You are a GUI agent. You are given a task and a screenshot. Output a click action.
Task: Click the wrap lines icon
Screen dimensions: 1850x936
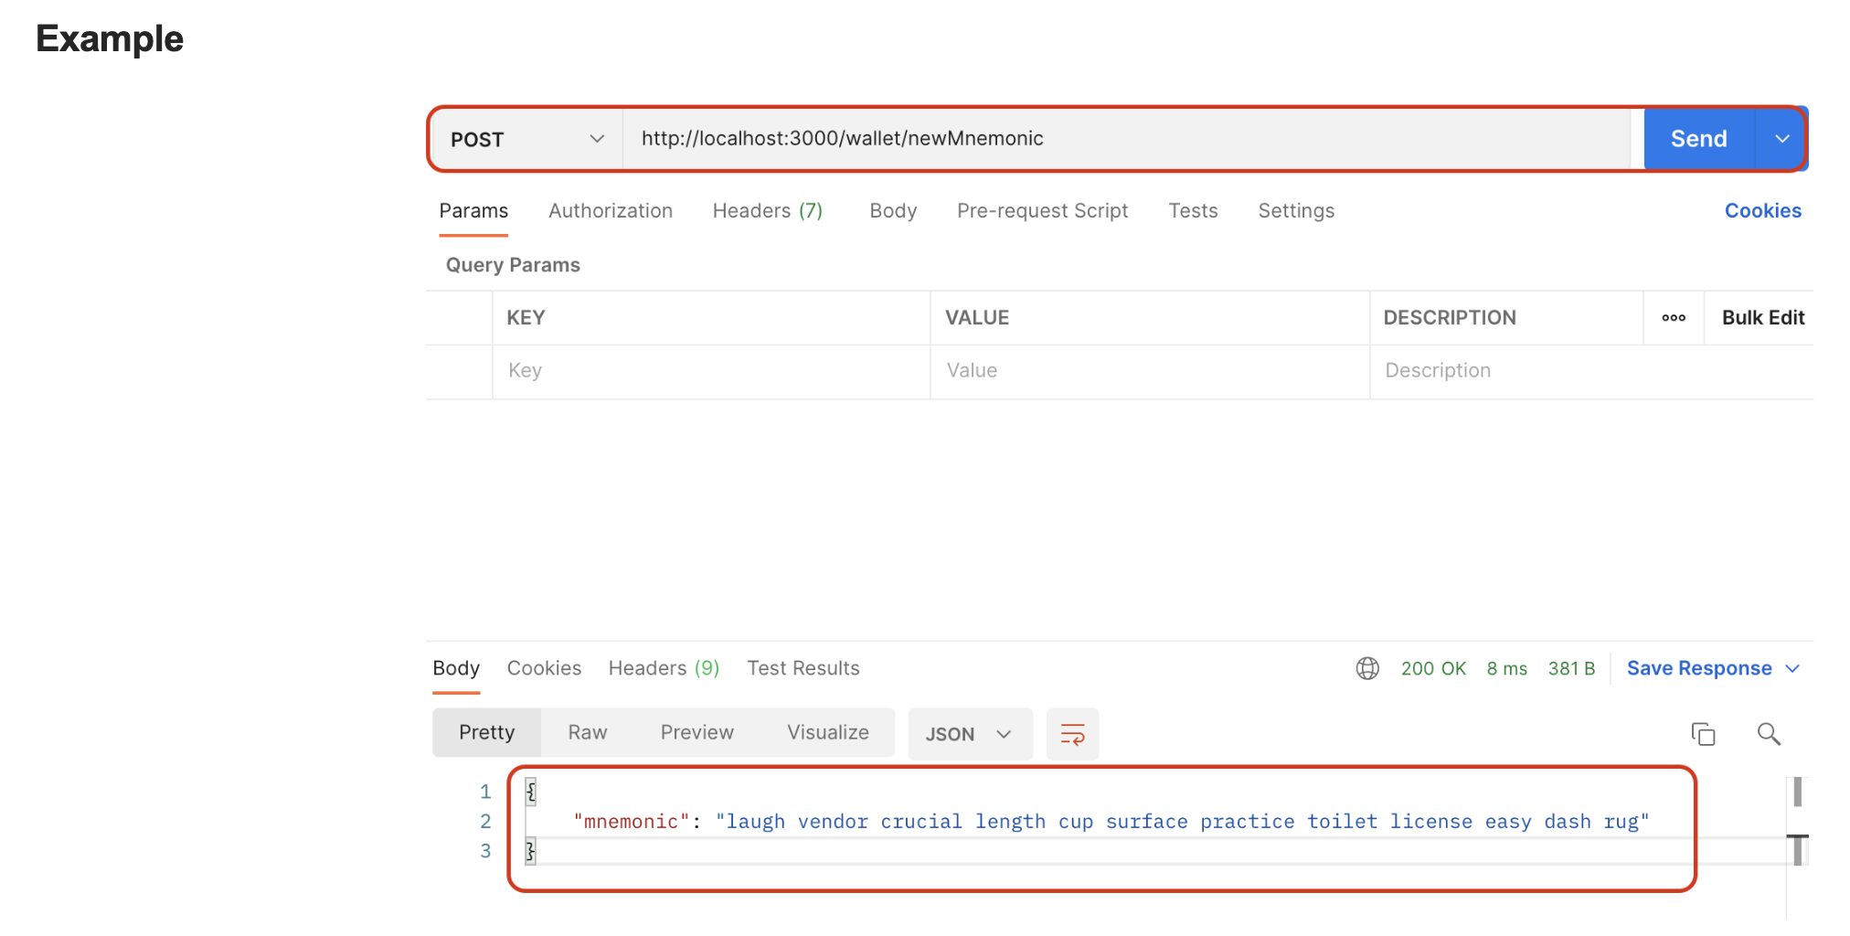pyautogui.click(x=1072, y=734)
